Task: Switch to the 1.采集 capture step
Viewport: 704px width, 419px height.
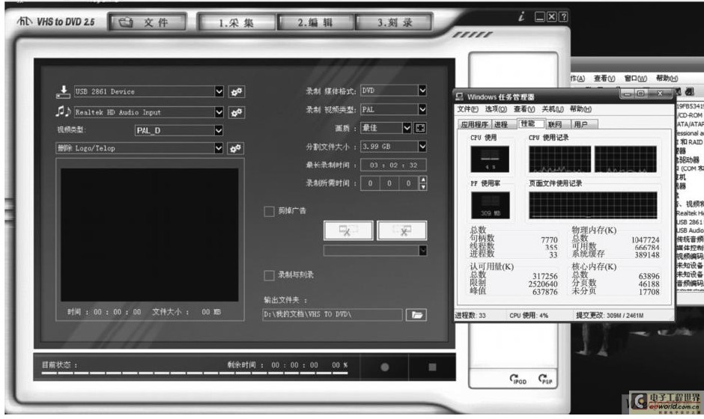Action: 236,22
